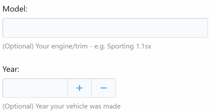Tap the blue plus sign button
The width and height of the screenshot is (211, 112).
[x=80, y=88]
